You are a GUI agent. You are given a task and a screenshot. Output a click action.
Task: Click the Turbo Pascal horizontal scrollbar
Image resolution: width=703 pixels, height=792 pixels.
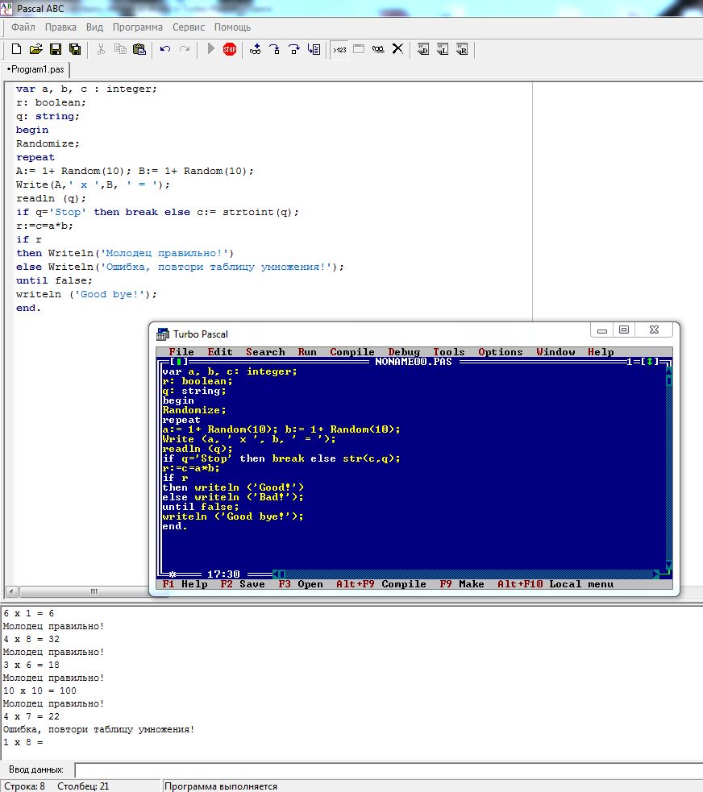(x=468, y=574)
